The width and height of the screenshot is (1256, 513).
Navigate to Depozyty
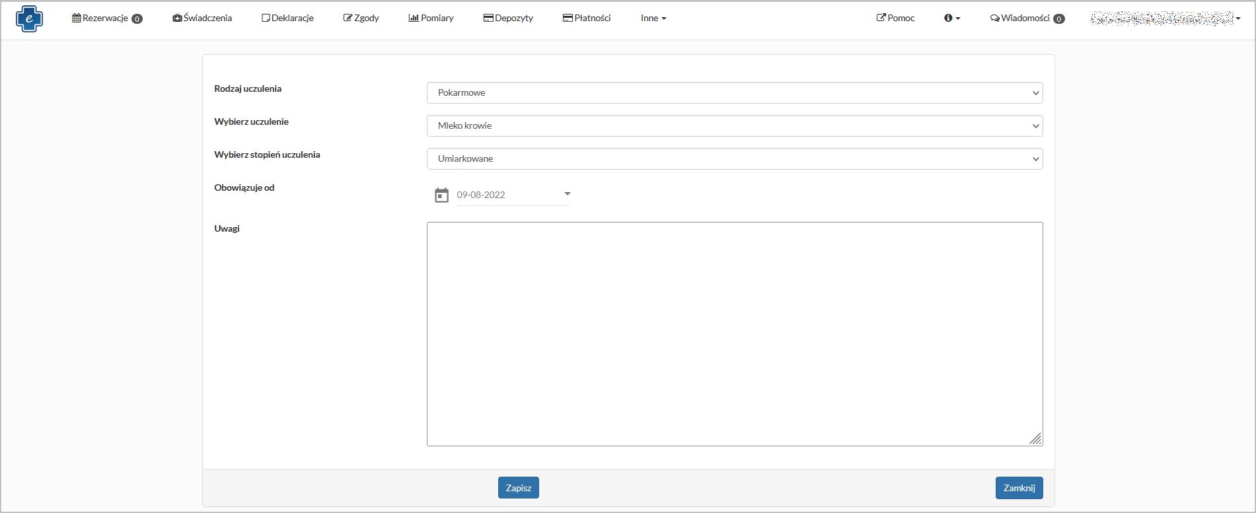pos(508,18)
